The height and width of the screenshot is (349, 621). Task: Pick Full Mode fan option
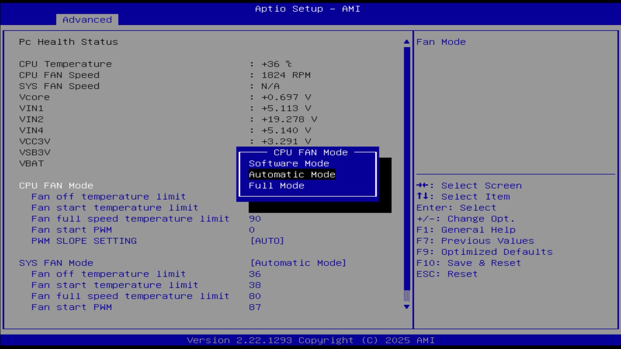pos(276,185)
